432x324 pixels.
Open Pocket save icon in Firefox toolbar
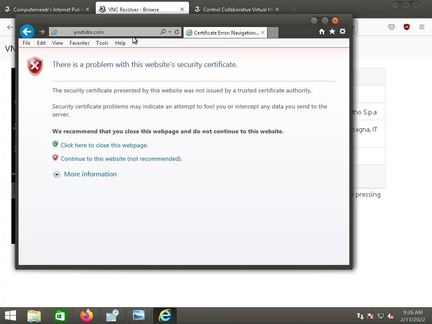tap(391, 27)
